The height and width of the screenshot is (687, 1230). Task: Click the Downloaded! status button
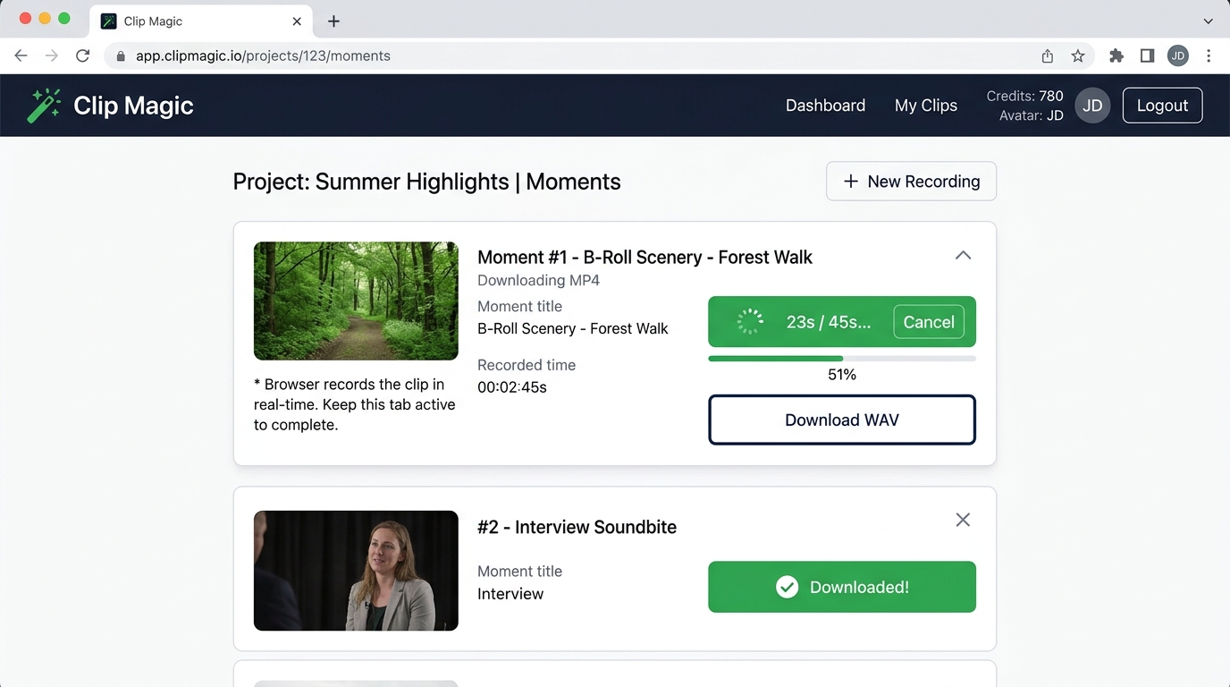click(x=842, y=587)
